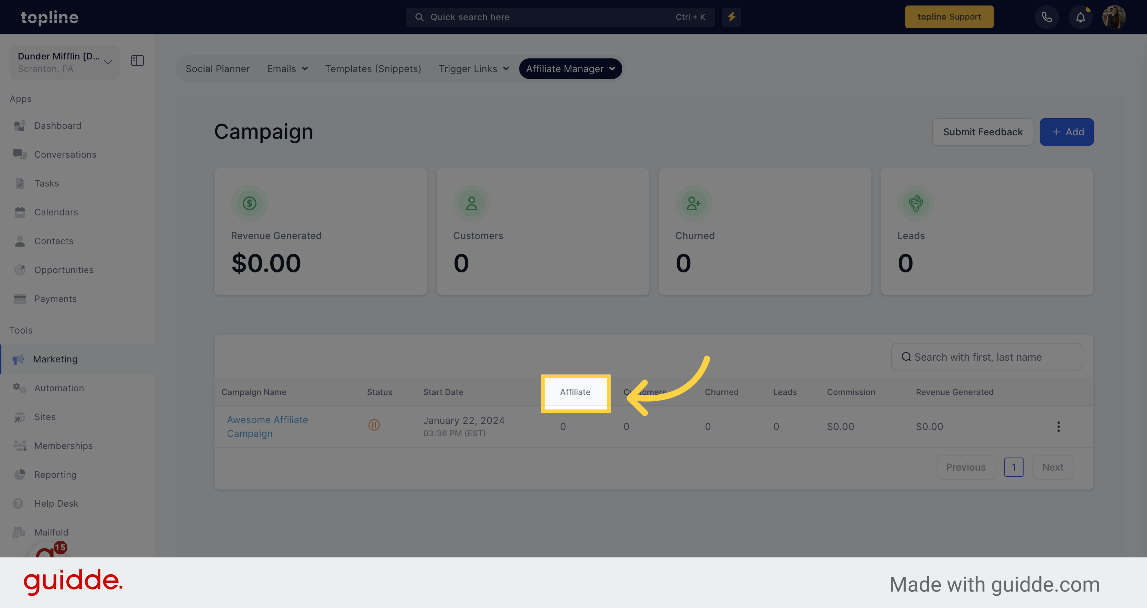
Task: Click the topline logo
Action: (50, 17)
